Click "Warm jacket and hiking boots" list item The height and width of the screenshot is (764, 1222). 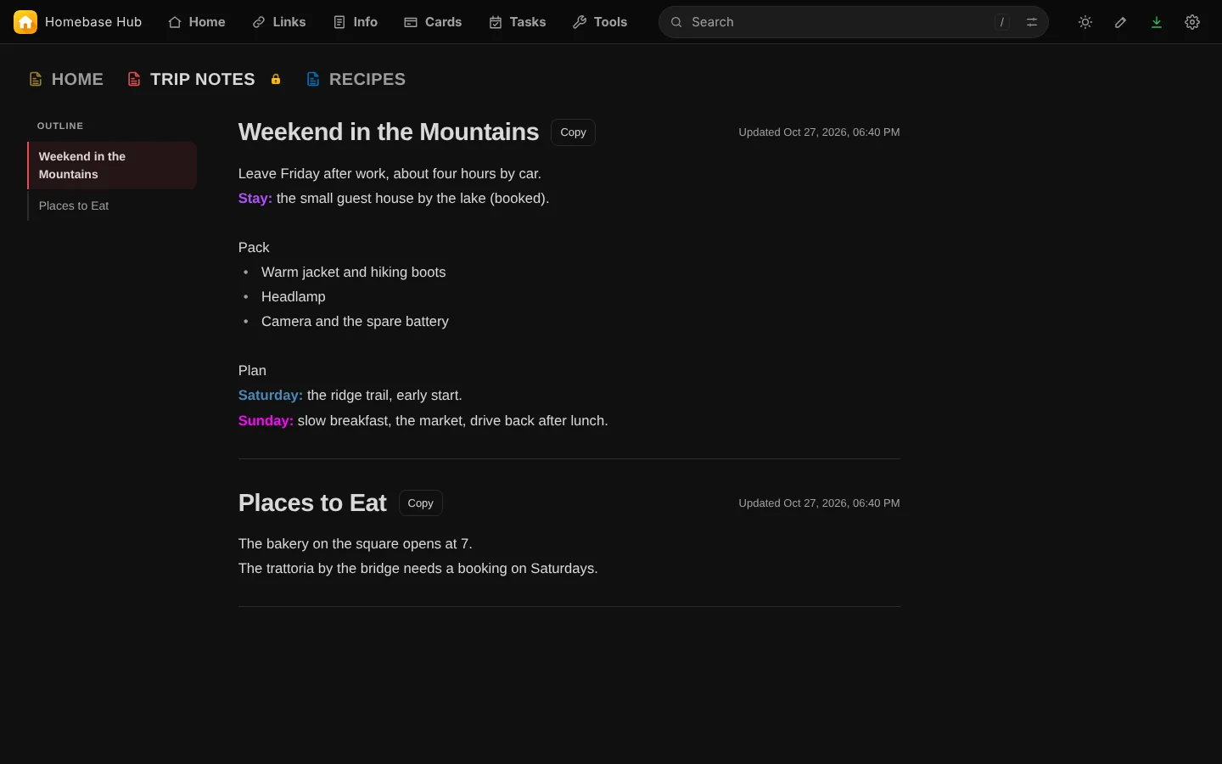(x=353, y=272)
